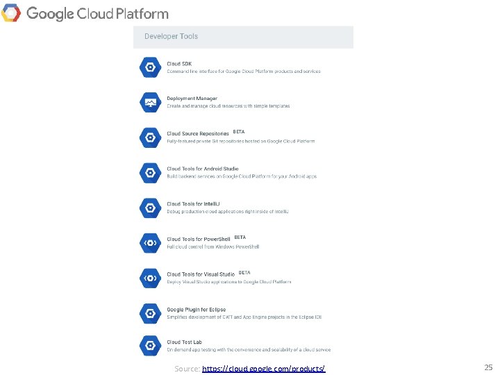Viewport: 500px width, 375px height.
Task: Click the BETA label beside Cloud Source Repositories
Action: 239,132
